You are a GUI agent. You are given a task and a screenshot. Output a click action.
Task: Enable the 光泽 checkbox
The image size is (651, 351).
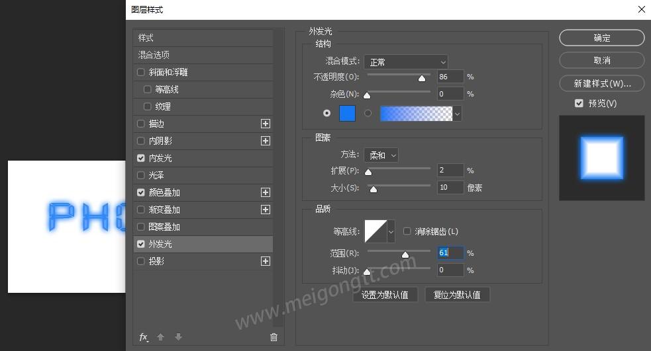click(x=141, y=175)
